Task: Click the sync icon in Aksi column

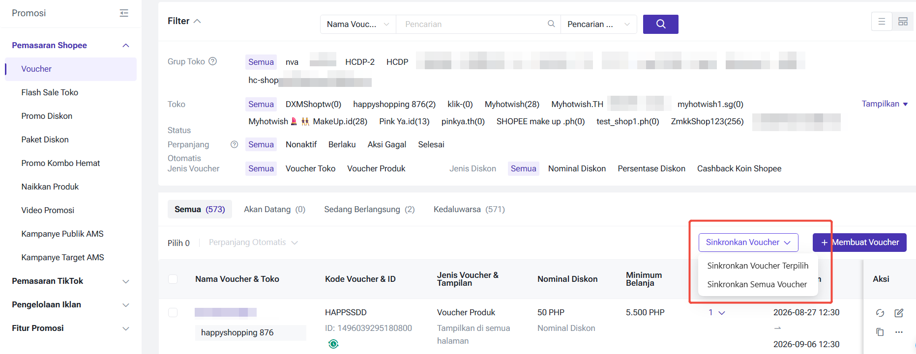Action: [880, 313]
